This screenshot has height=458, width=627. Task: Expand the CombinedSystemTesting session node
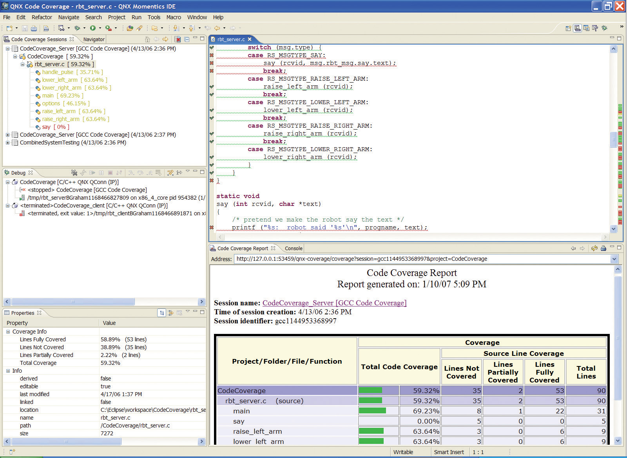point(7,142)
